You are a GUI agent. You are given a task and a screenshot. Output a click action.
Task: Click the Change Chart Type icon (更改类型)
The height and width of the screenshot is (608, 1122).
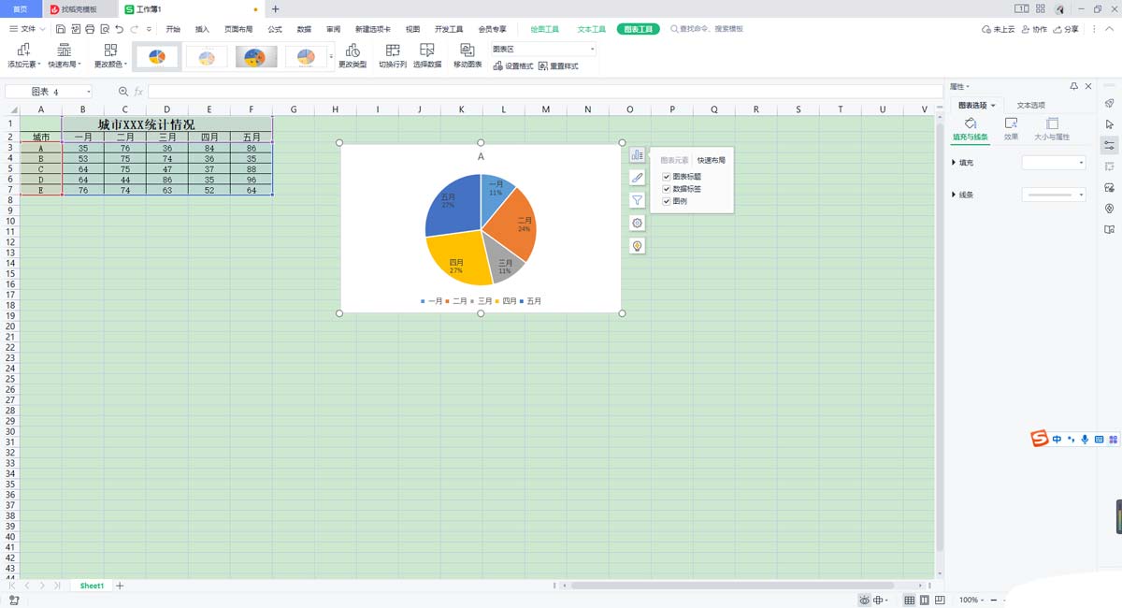(352, 56)
